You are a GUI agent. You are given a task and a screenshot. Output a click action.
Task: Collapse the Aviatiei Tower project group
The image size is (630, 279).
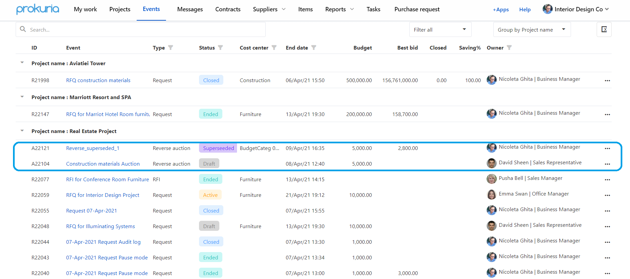point(22,63)
